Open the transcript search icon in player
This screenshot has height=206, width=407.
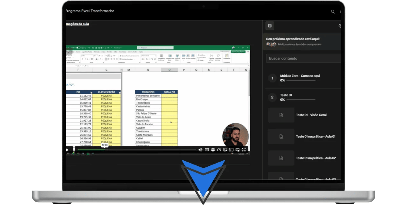[225, 150]
